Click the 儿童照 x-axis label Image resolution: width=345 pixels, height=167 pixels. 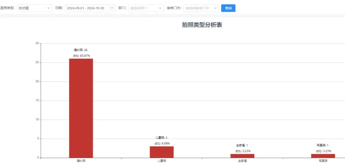pos(162,161)
